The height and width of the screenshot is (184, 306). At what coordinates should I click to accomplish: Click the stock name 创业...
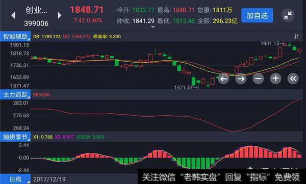tap(36, 10)
